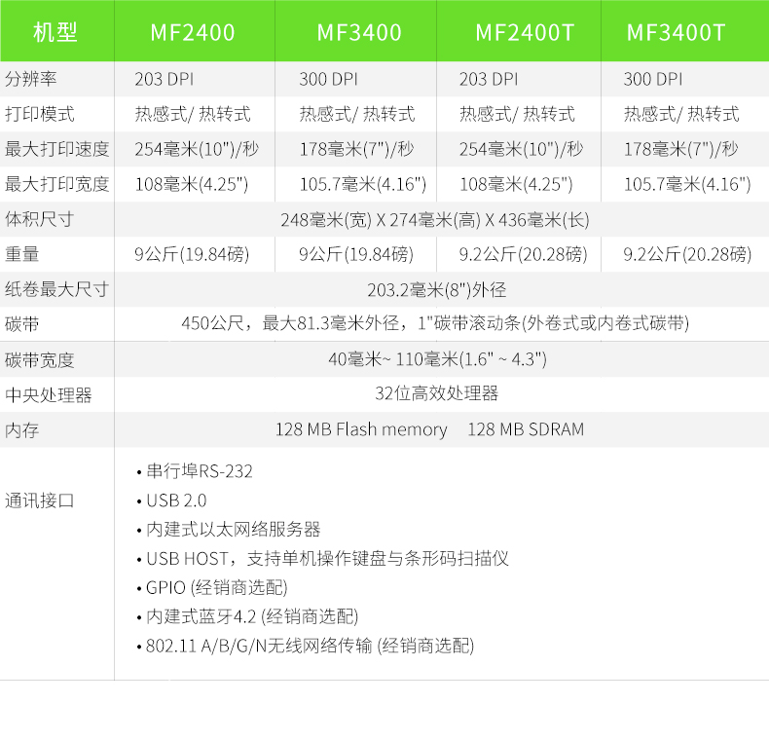769x741 pixels.
Task: Click the 碳带宽度 row label
Action: pyautogui.click(x=40, y=360)
